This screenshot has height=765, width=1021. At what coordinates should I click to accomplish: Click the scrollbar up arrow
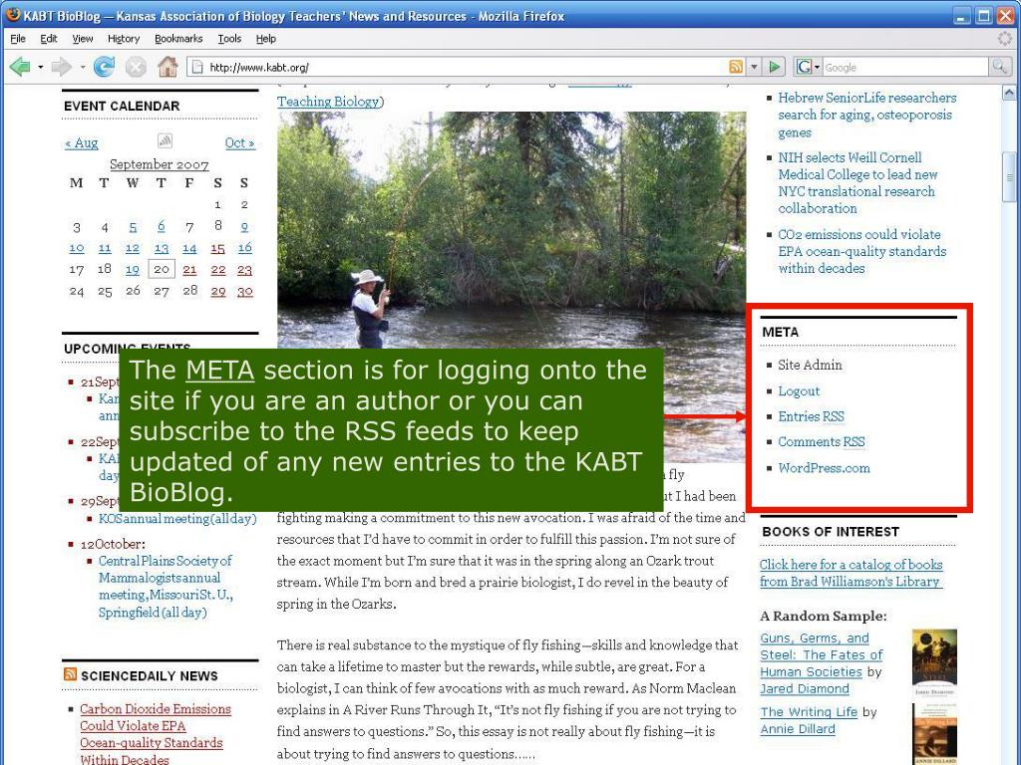point(1009,93)
